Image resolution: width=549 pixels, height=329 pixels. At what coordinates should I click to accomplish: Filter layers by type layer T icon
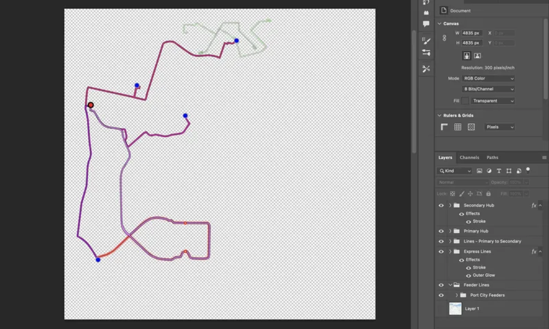[x=499, y=171]
